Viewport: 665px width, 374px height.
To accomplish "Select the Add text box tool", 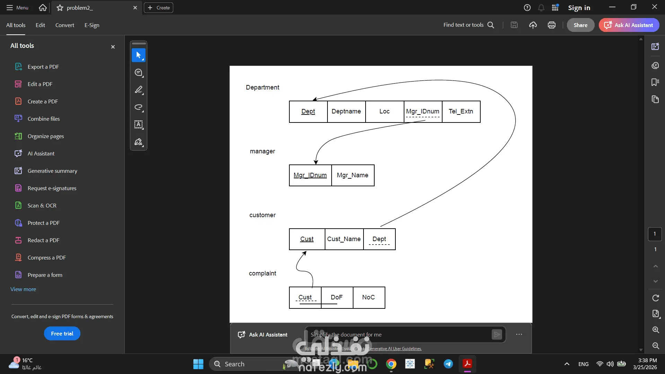I will tap(139, 125).
